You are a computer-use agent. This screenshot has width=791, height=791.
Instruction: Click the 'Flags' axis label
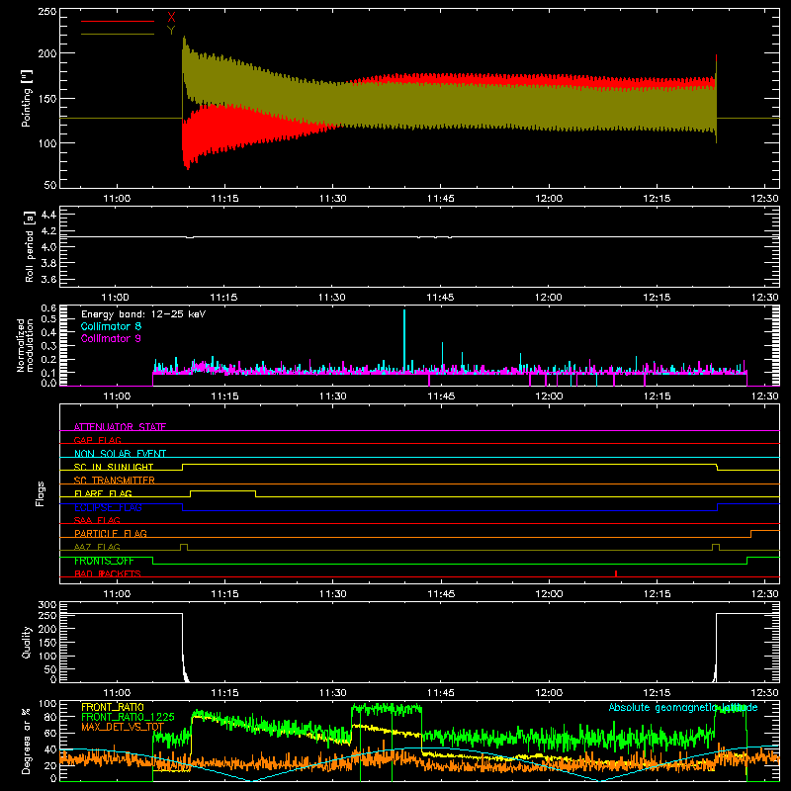click(x=41, y=493)
